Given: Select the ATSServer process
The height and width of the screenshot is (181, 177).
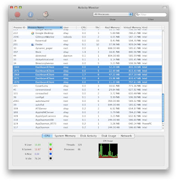Looking at the screenshot, I should tap(87, 109).
